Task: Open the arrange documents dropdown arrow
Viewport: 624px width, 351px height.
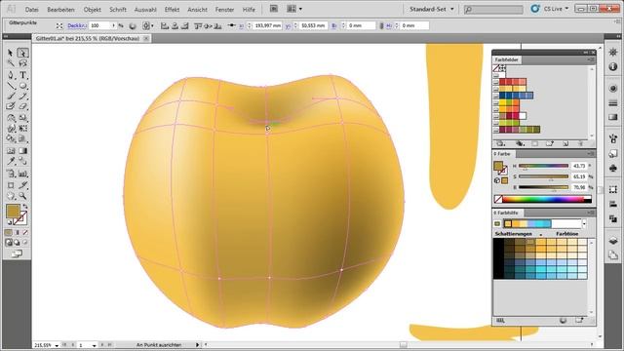Action: tap(300, 9)
